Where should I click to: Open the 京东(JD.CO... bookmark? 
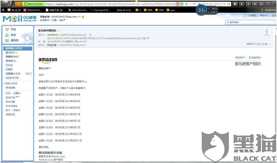(x=32, y=10)
